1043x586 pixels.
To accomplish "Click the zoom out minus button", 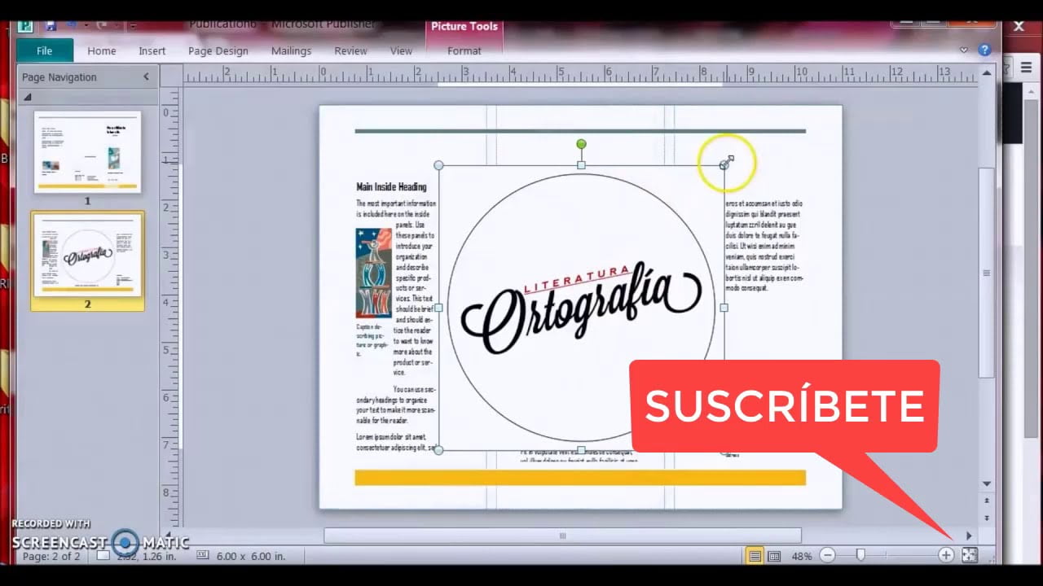I will pyautogui.click(x=828, y=555).
